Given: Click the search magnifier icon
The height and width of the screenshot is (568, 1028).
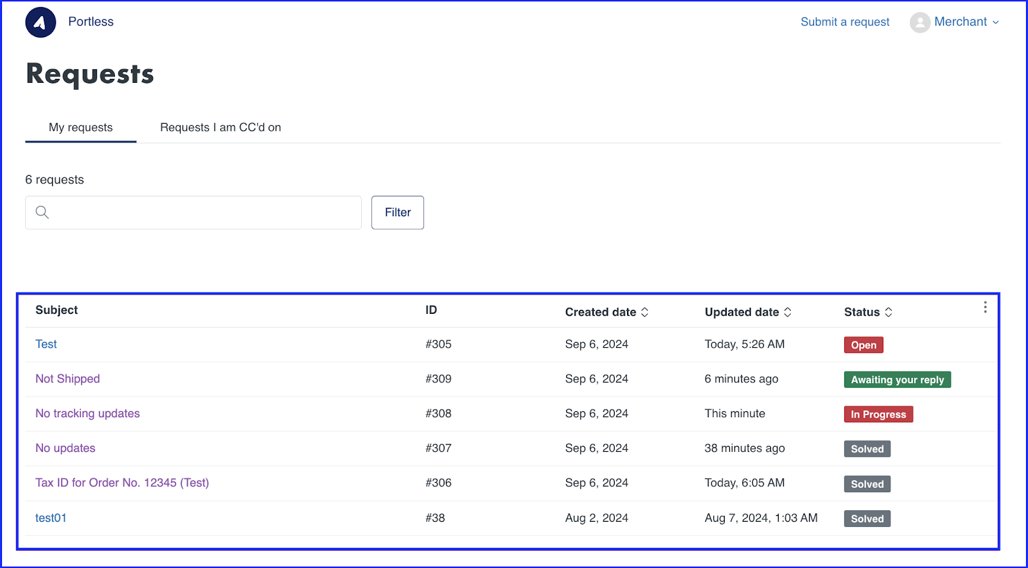Looking at the screenshot, I should click(42, 212).
